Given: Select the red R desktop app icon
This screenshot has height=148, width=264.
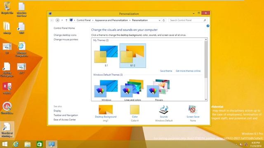Looking at the screenshot, I should (x=7, y=88).
